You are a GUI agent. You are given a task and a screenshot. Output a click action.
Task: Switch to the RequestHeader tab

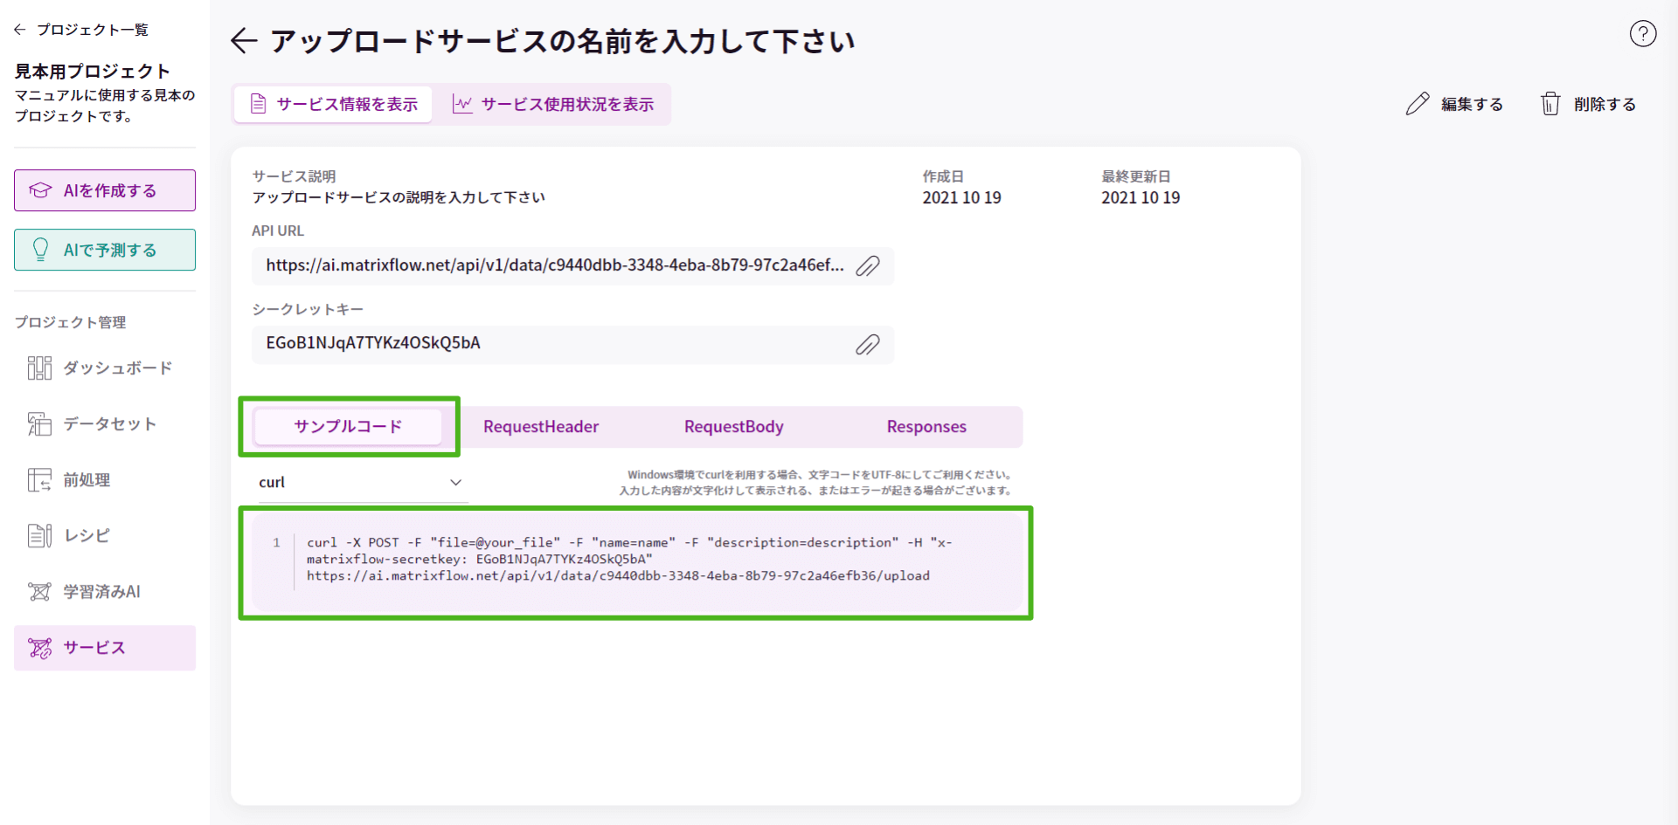(x=541, y=426)
